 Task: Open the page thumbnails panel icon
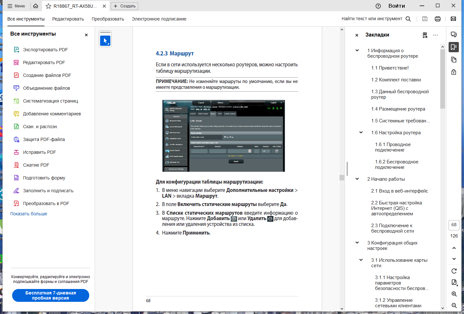pyautogui.click(x=454, y=60)
